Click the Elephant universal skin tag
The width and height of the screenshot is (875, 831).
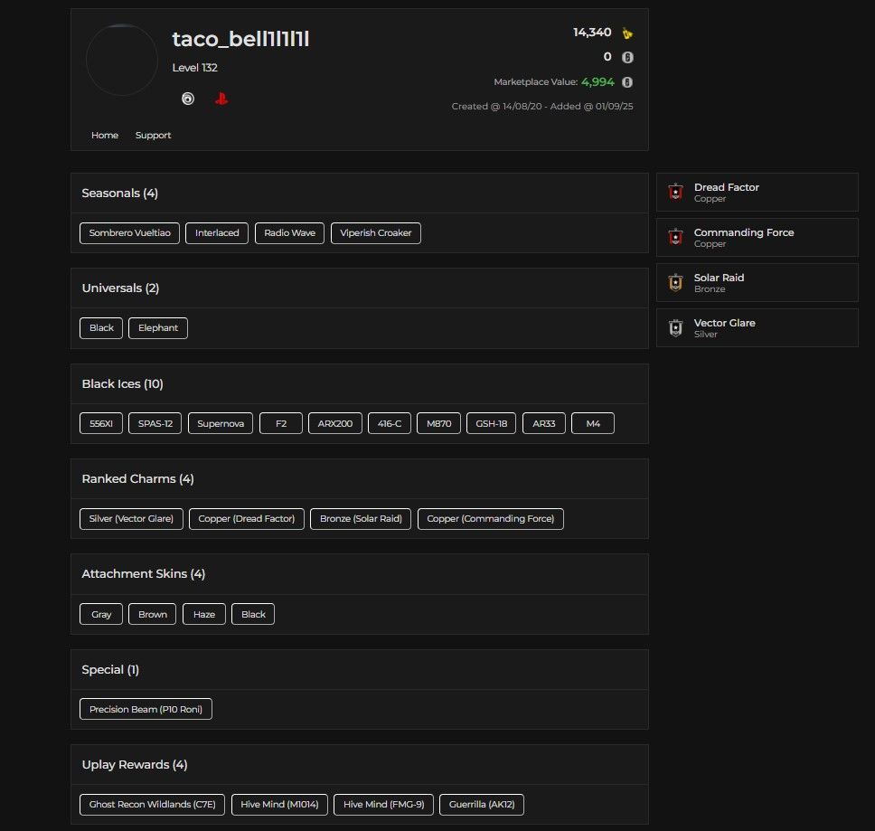coord(158,328)
